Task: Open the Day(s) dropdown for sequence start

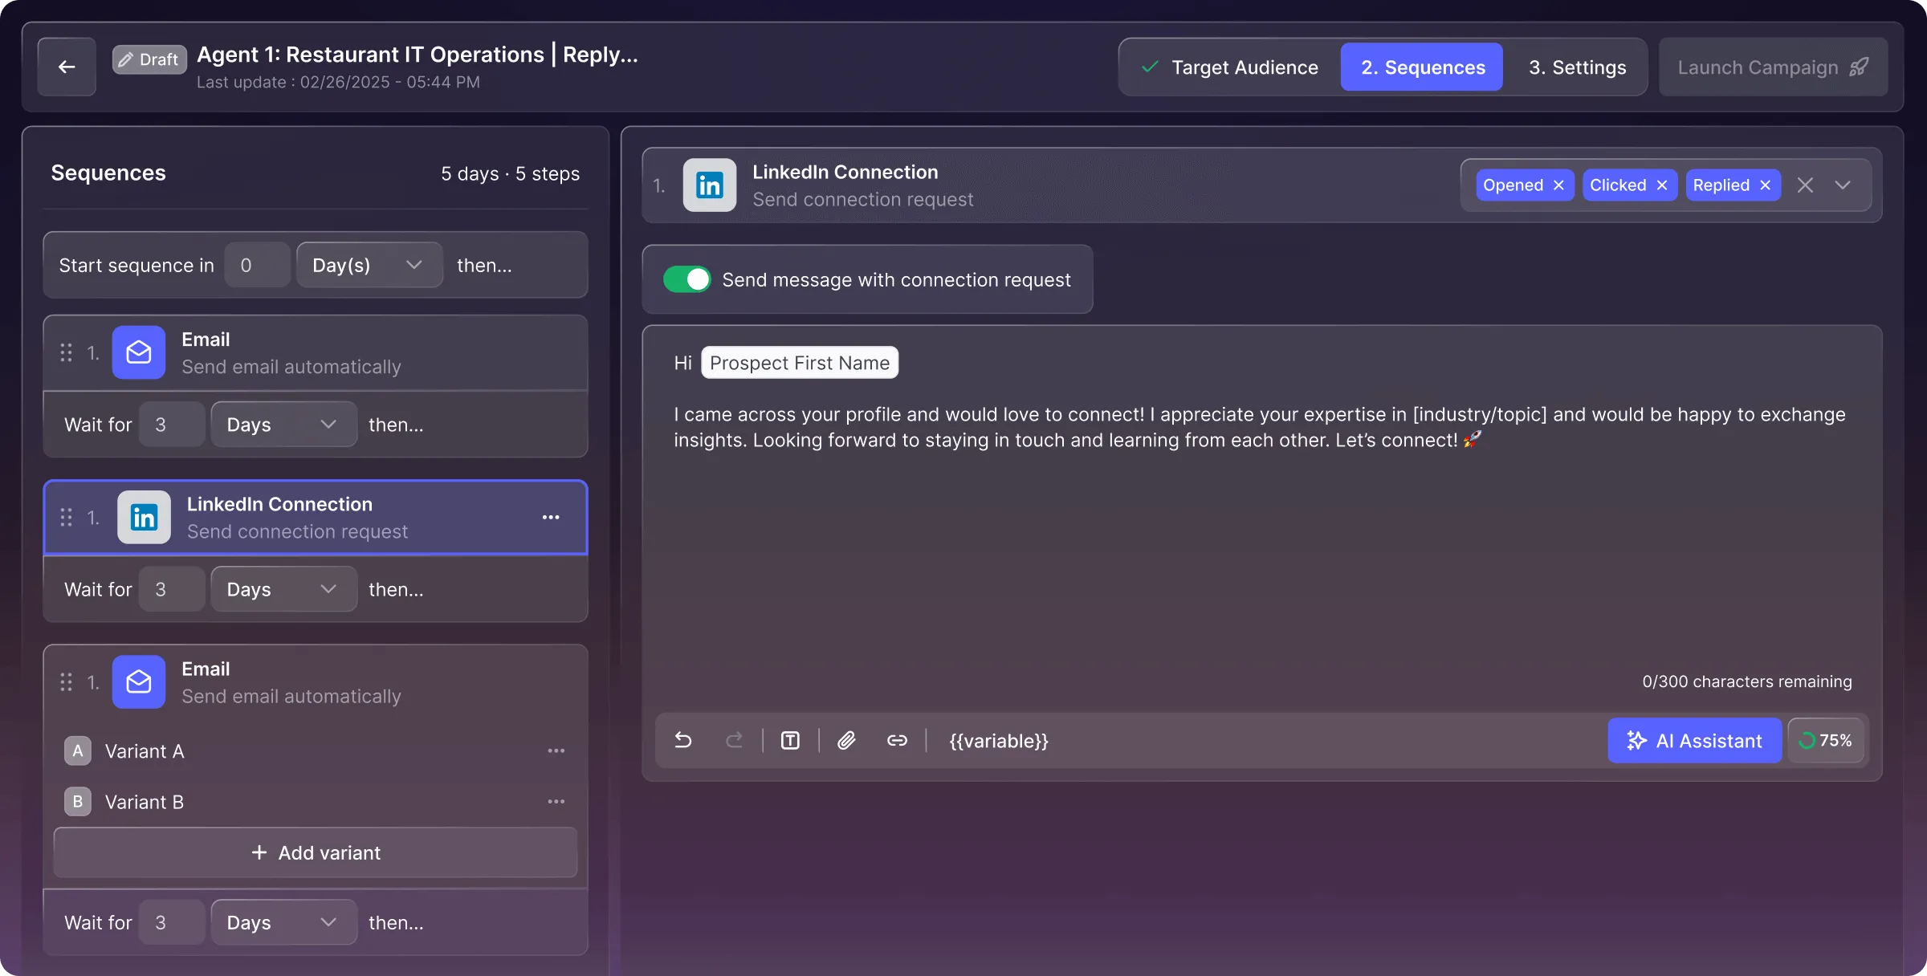Action: coord(369,265)
